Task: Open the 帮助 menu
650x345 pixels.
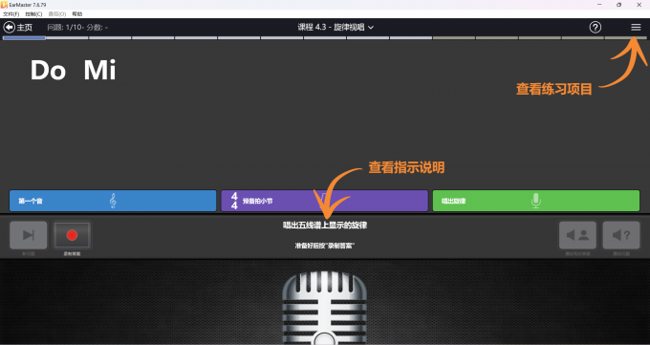Action: pos(77,14)
